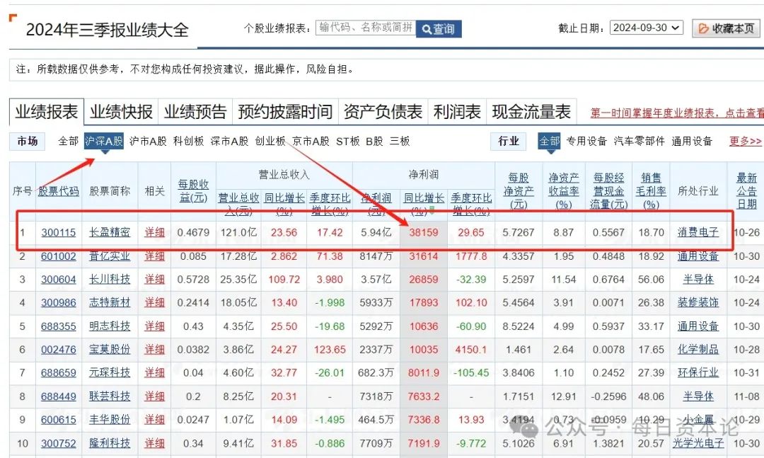Focus the stock code search input
The height and width of the screenshot is (458, 764).
(366, 28)
